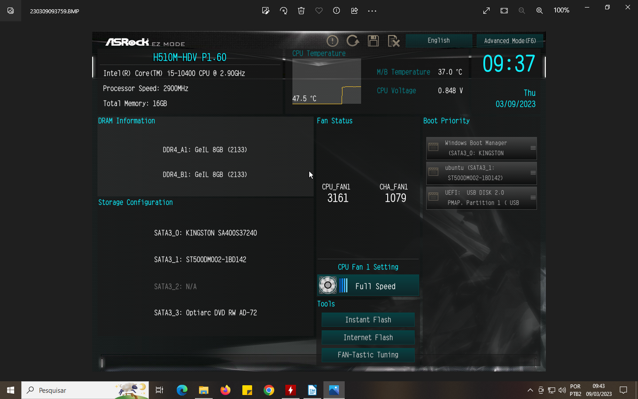This screenshot has width=638, height=399.
Task: Switch to Advanced Mode (F6)
Action: click(510, 40)
